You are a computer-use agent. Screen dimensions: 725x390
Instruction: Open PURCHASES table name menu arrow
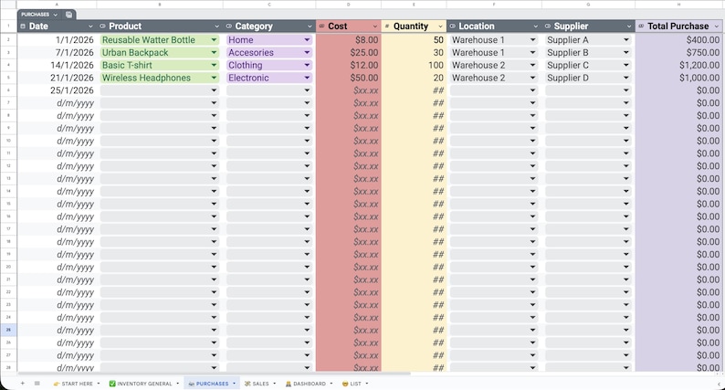[56, 15]
